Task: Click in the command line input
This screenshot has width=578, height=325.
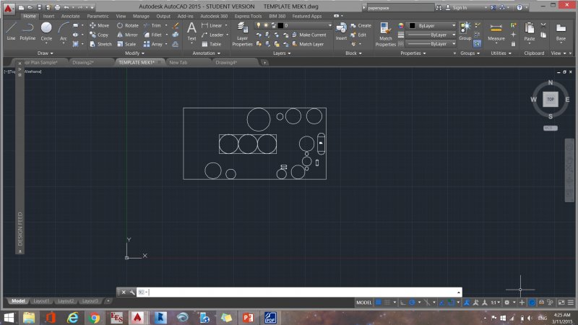Action: click(x=289, y=292)
